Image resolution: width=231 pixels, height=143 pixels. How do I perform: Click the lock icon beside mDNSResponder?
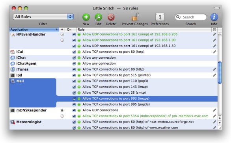click(62, 110)
